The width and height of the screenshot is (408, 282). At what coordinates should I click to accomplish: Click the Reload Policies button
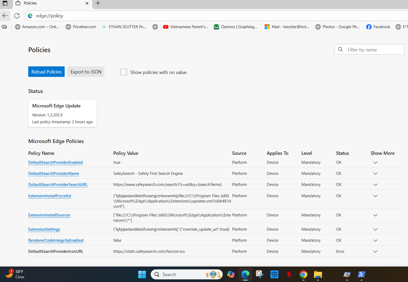click(46, 72)
